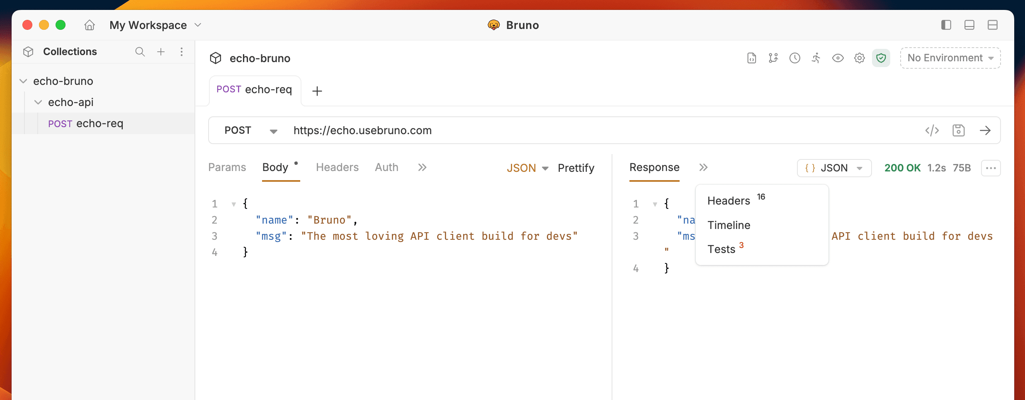The width and height of the screenshot is (1025, 400).
Task: Click the collection settings gear icon
Action: tap(859, 58)
